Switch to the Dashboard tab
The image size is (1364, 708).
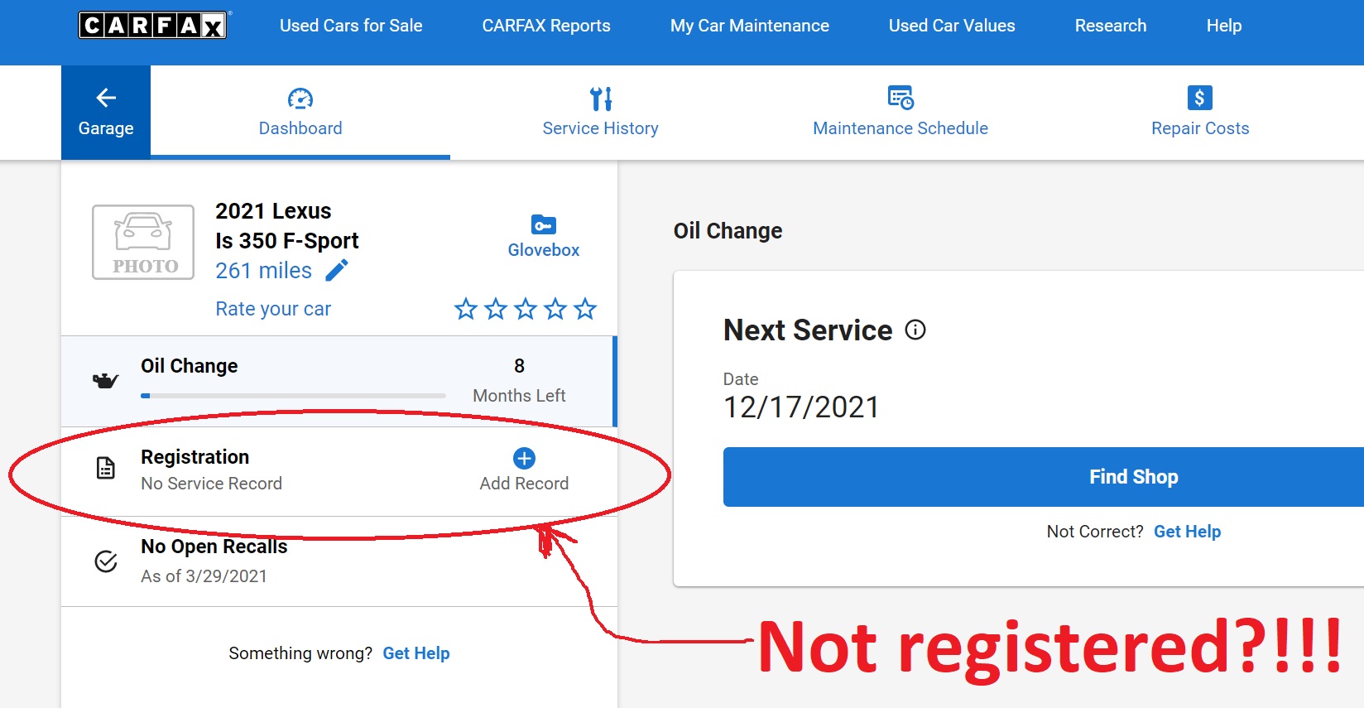click(300, 113)
